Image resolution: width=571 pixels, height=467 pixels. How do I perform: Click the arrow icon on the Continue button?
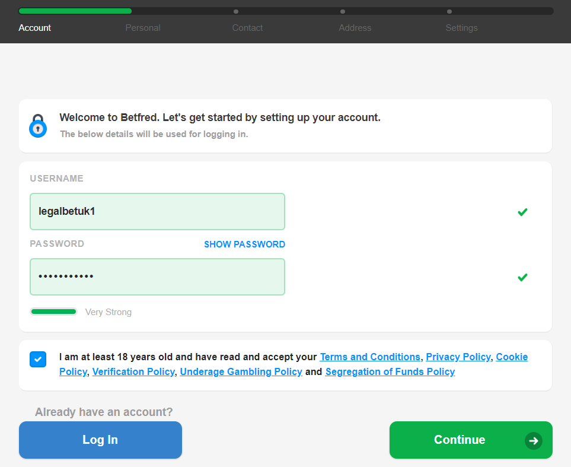[534, 440]
